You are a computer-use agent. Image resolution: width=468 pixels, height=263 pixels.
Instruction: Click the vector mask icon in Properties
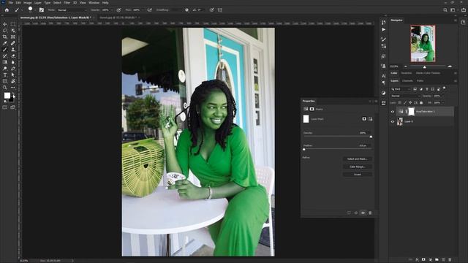[x=371, y=119]
